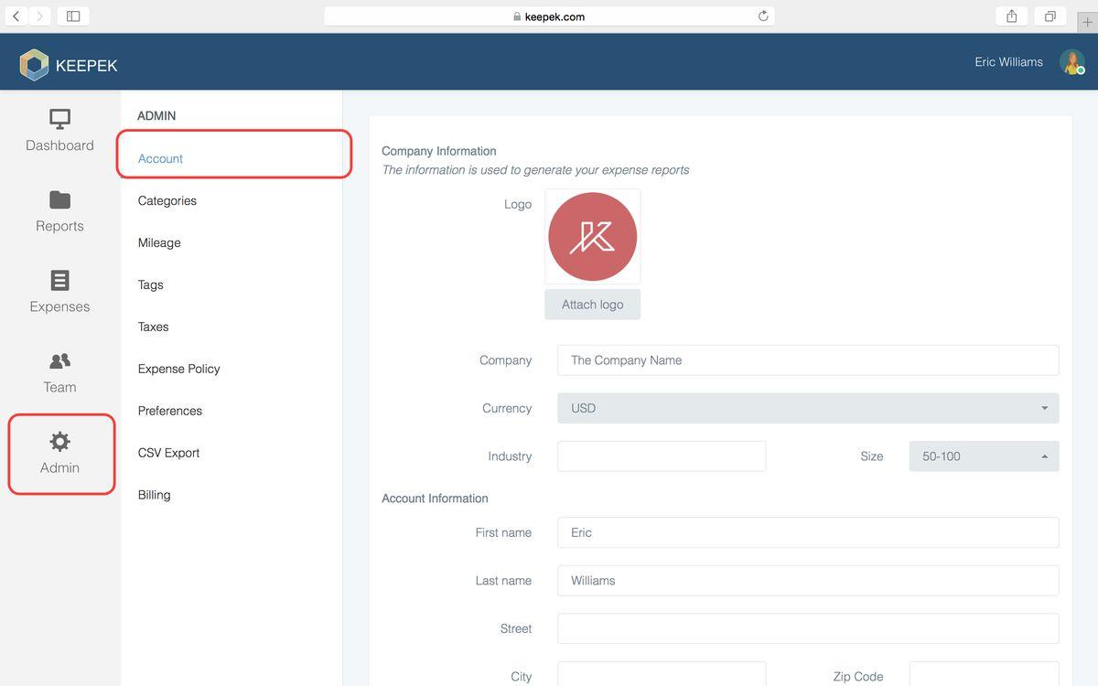This screenshot has height=686, width=1098.
Task: Select Categories in the admin menu
Action: (x=167, y=200)
